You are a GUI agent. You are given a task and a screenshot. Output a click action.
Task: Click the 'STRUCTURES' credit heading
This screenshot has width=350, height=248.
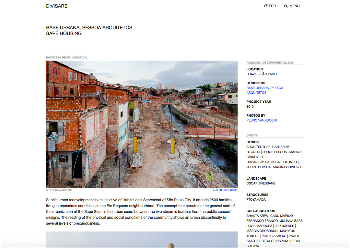(257, 195)
